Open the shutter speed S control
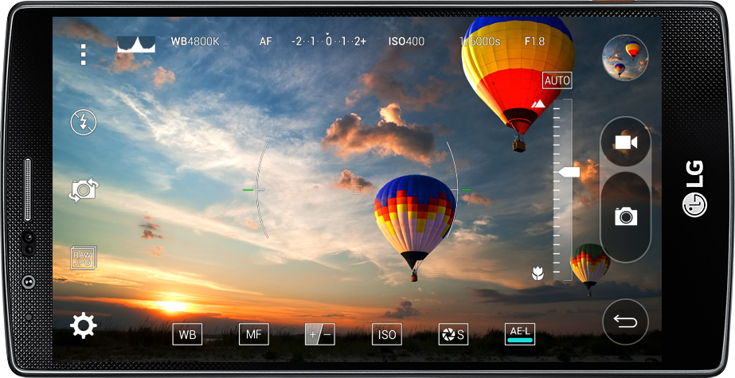Viewport: 735px width, 378px height. pos(453,335)
